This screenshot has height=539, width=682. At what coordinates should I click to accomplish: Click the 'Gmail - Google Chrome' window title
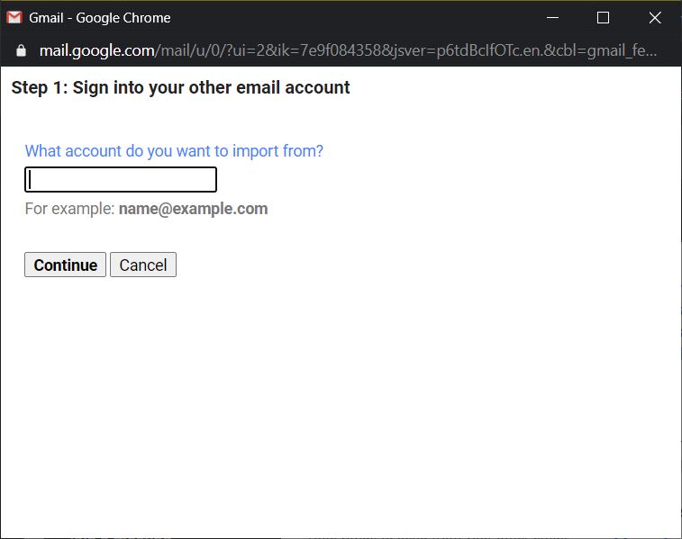[x=99, y=18]
